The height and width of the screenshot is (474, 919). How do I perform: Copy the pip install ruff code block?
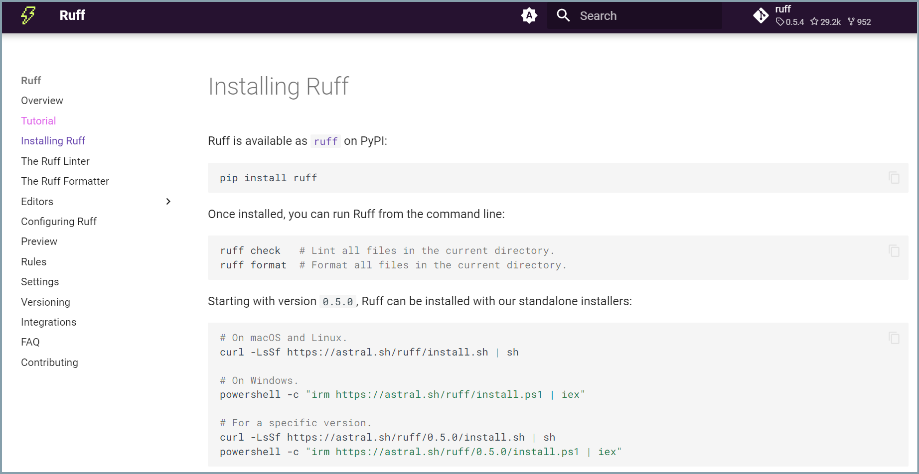tap(894, 178)
